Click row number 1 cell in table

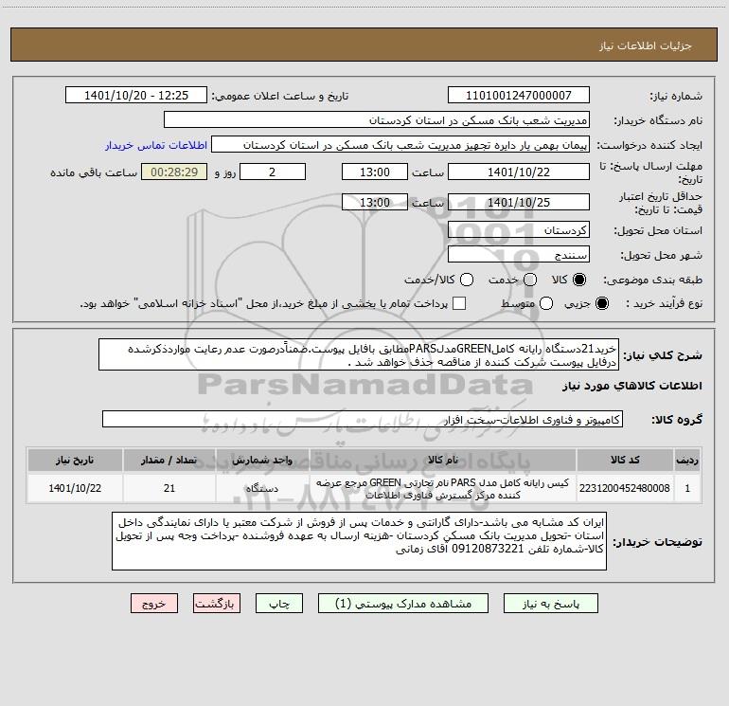coord(687,488)
